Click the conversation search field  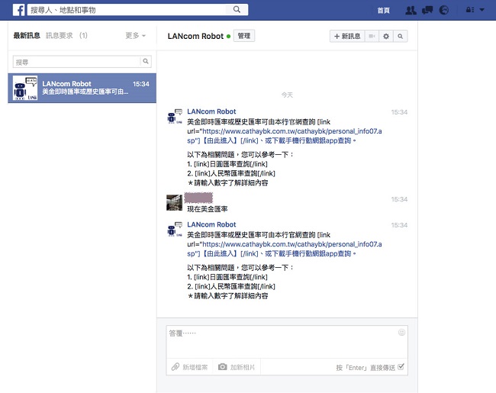point(76,62)
